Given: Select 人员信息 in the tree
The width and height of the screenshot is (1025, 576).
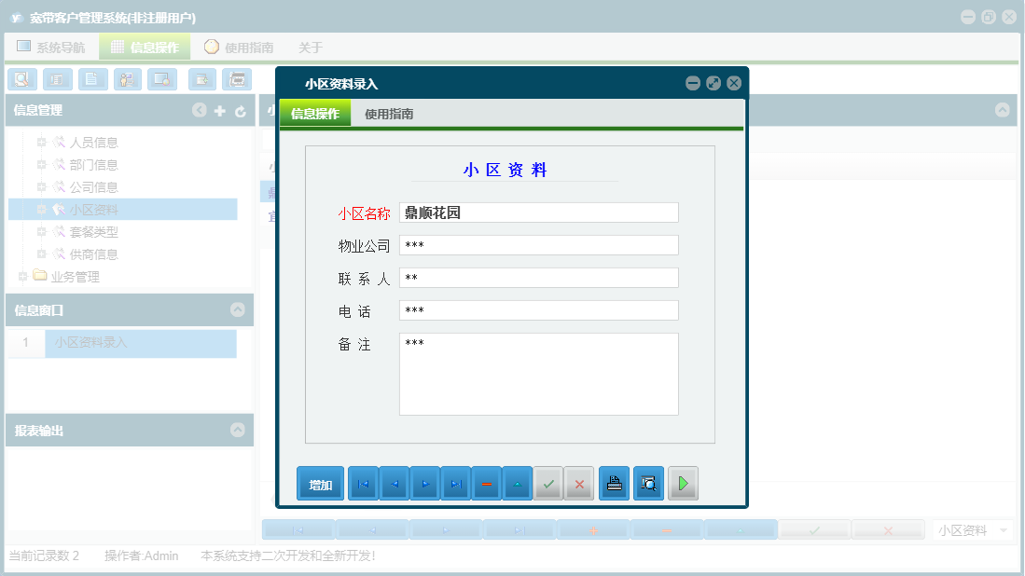Looking at the screenshot, I should (x=93, y=143).
